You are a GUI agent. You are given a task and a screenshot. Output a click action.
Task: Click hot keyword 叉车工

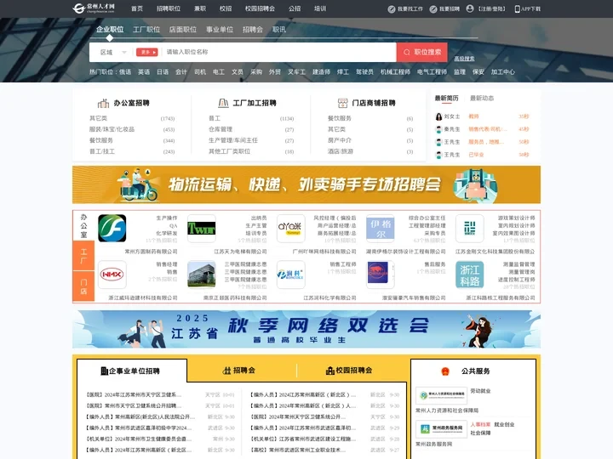point(296,71)
